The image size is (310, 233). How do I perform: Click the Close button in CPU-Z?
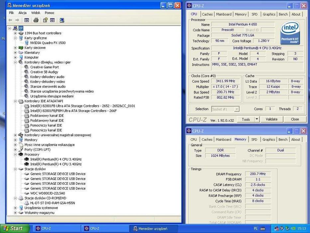pyautogui.click(x=295, y=119)
